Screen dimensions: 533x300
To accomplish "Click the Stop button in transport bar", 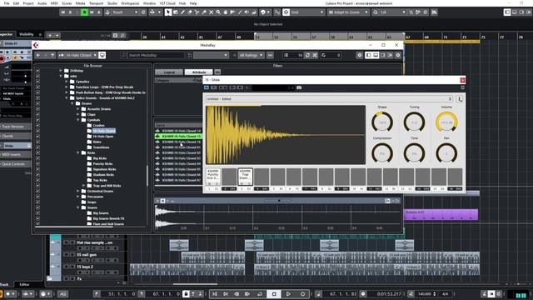I will click(x=274, y=294).
